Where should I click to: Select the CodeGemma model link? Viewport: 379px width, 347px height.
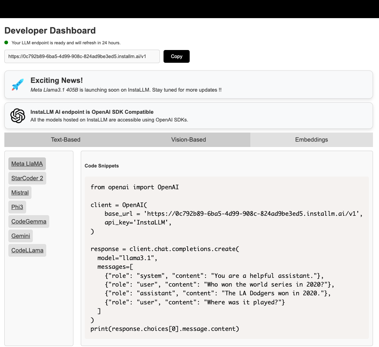pyautogui.click(x=29, y=221)
